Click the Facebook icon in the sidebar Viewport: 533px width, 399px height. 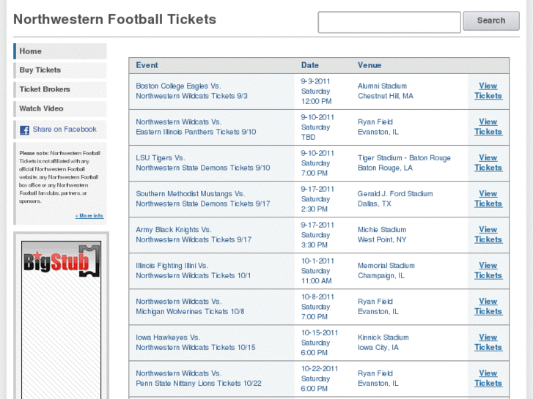coord(25,130)
